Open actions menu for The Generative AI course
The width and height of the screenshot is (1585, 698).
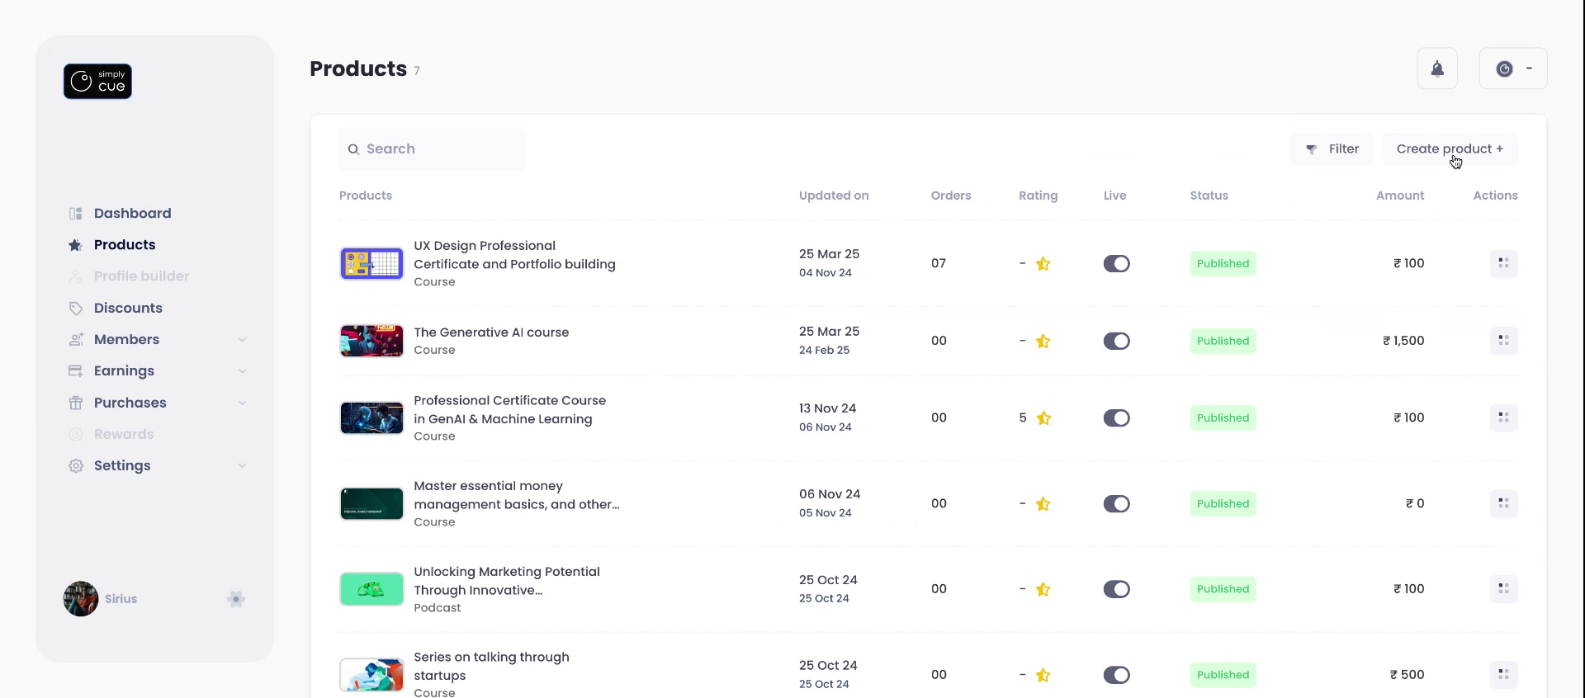(x=1503, y=341)
